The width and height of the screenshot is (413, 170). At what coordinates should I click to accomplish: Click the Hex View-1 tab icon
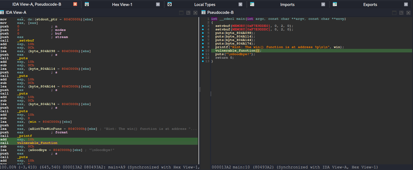tap(87, 4)
